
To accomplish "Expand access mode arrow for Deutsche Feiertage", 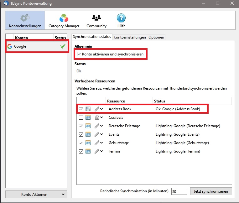I will (x=101, y=126).
